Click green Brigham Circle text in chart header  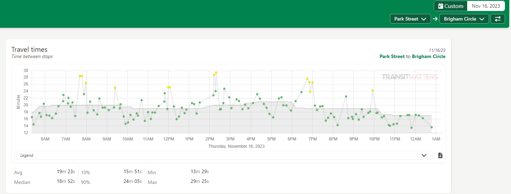pyautogui.click(x=429, y=56)
